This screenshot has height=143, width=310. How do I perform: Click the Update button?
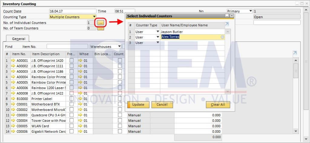click(x=138, y=105)
